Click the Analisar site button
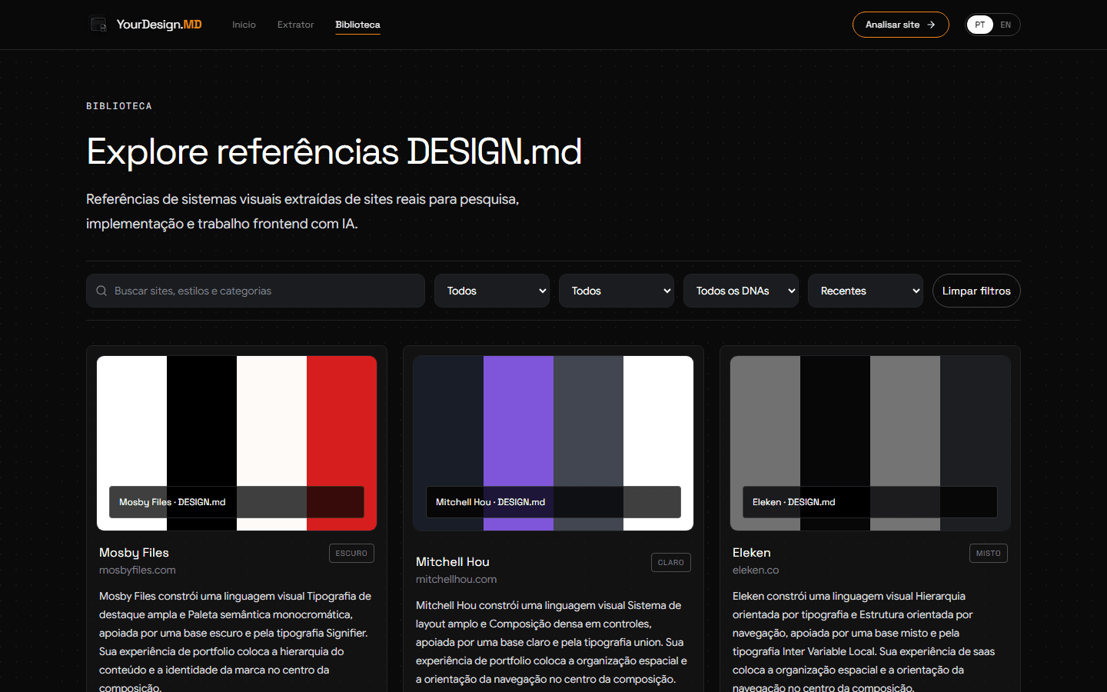This screenshot has height=692, width=1107. pos(900,25)
